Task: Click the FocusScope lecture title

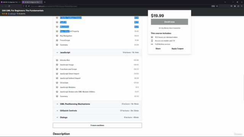Action: coord(65,40)
